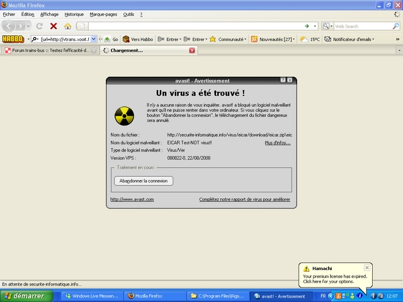Open the address bar history dropdown
Screen dimensions: 403x302
(315, 26)
